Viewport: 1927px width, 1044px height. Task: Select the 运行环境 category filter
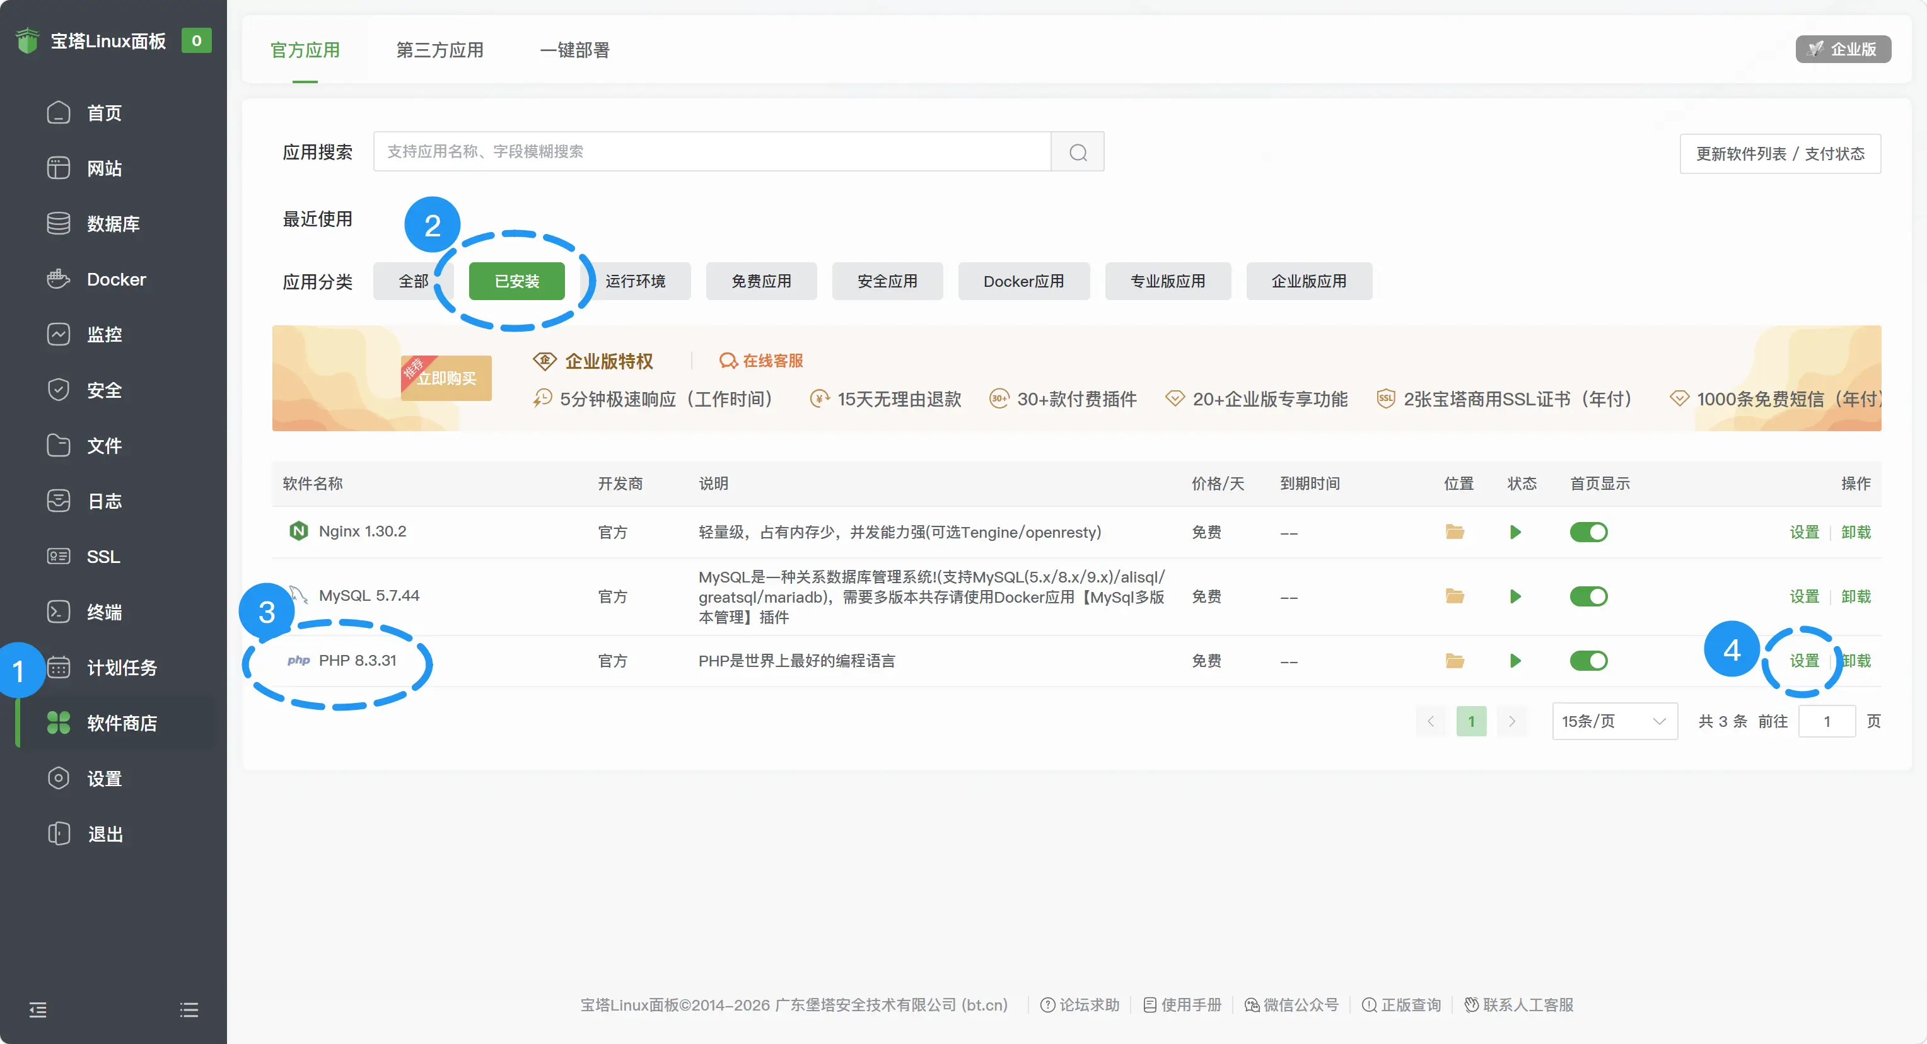tap(635, 281)
